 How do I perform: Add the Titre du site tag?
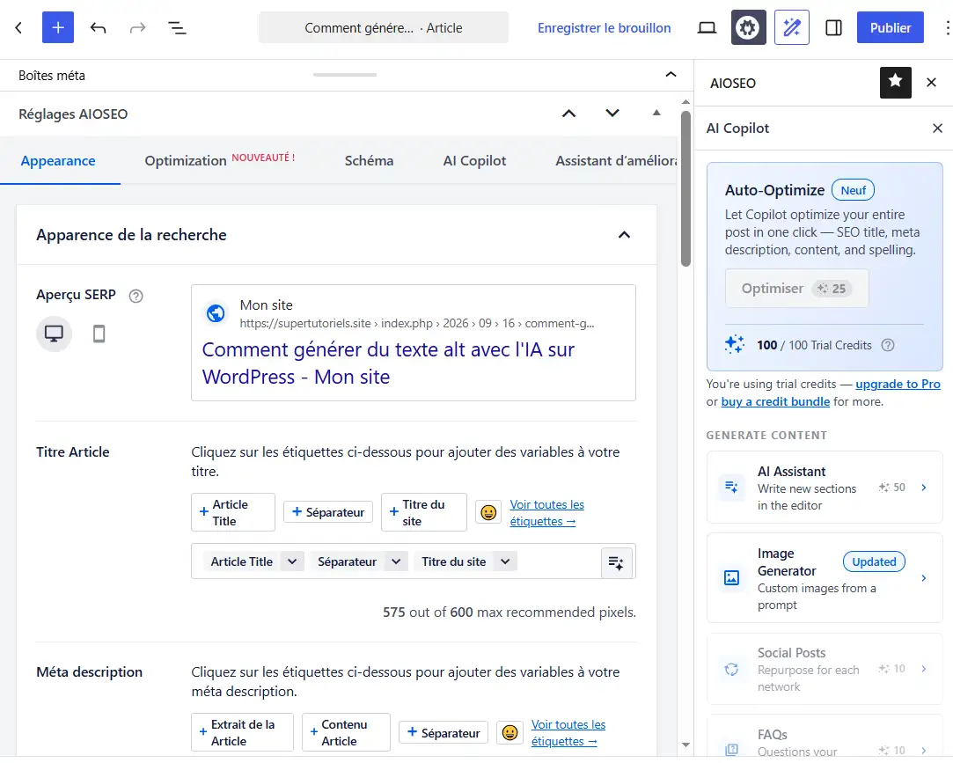424,512
